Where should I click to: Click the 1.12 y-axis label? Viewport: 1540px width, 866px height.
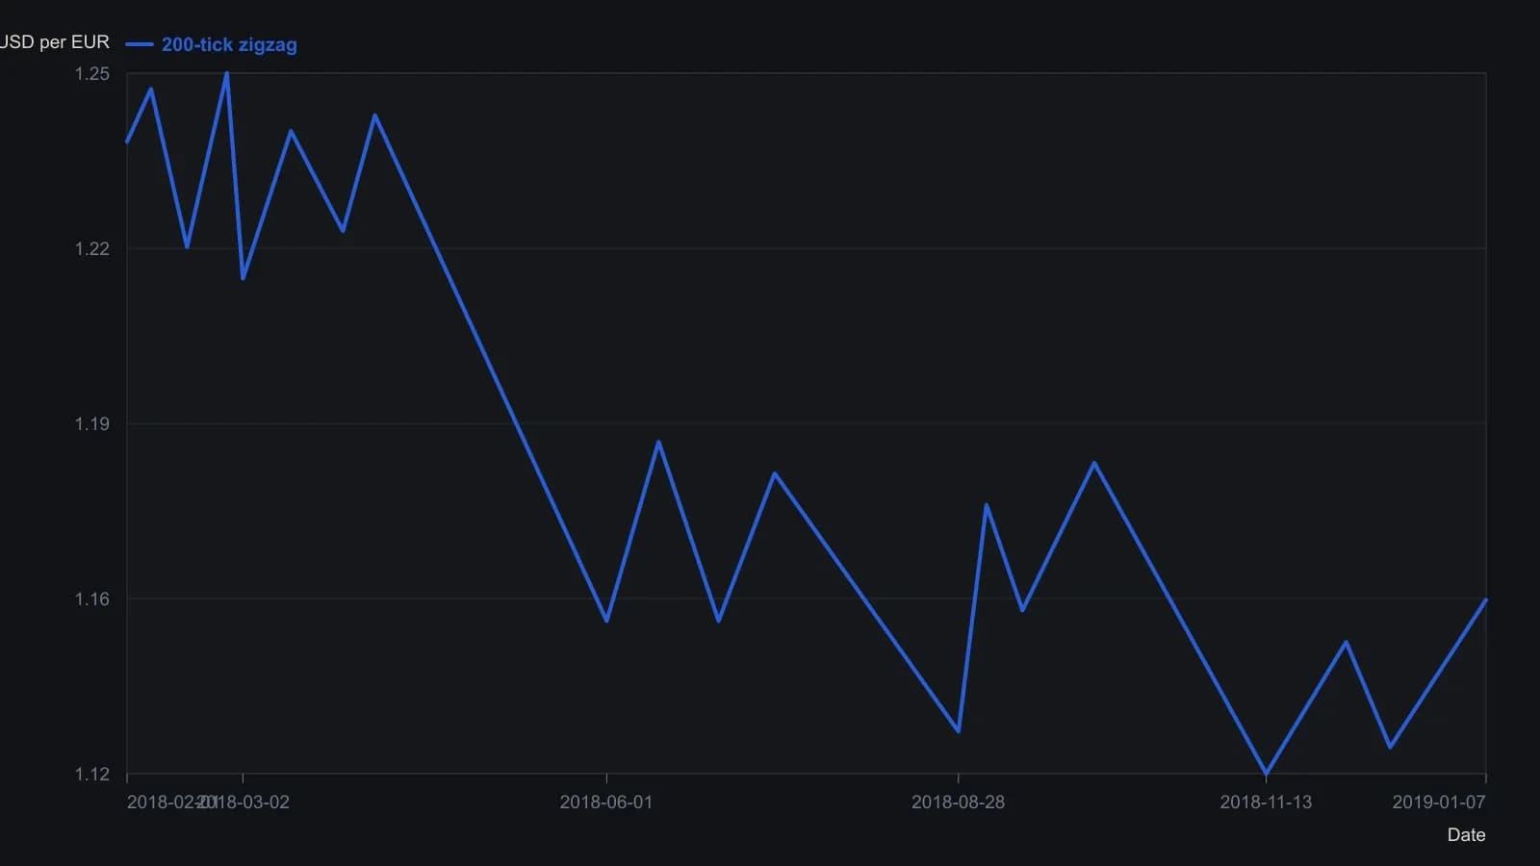(x=92, y=774)
